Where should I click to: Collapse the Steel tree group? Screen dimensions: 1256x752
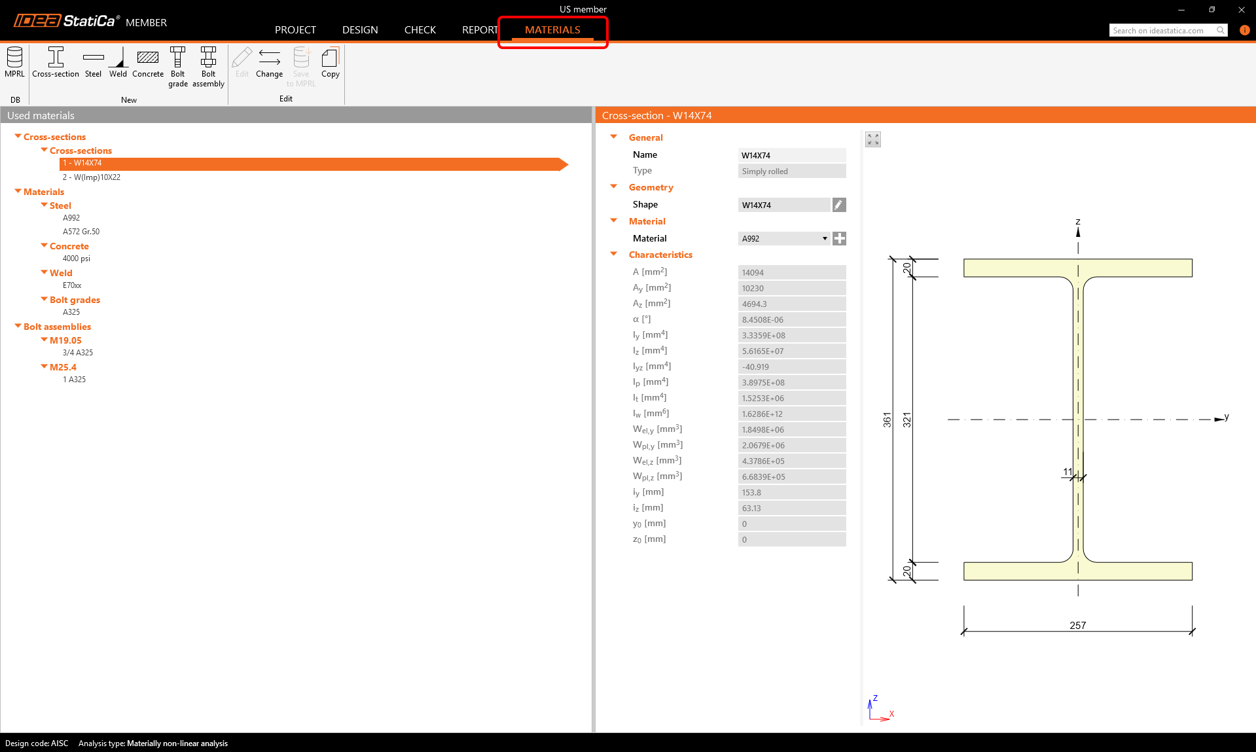click(x=44, y=206)
